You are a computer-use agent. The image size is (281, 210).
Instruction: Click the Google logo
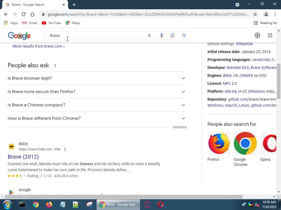19,36
